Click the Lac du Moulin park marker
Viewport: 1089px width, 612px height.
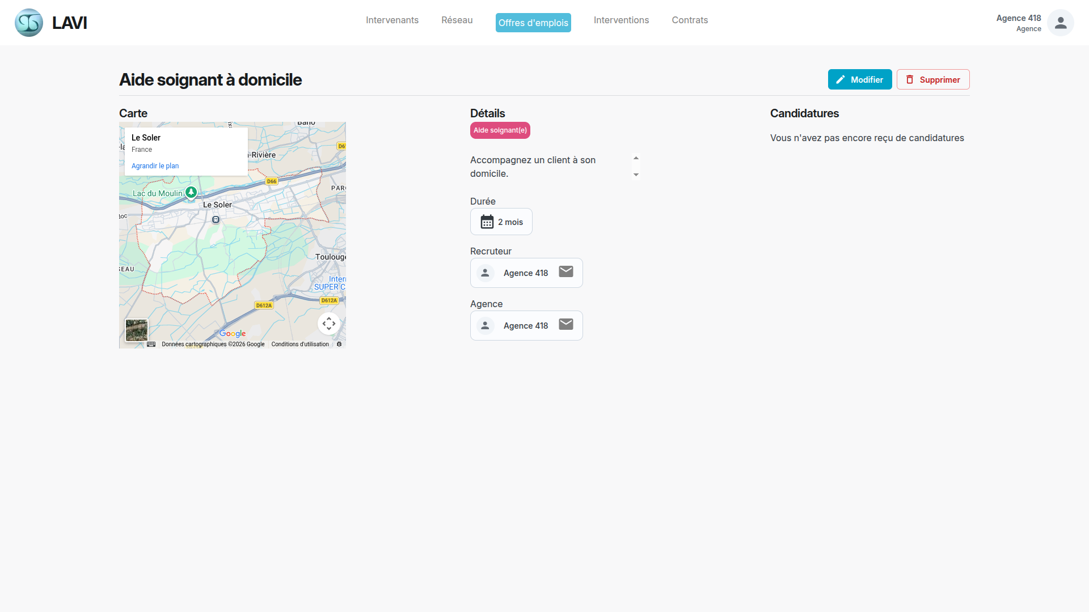(191, 193)
